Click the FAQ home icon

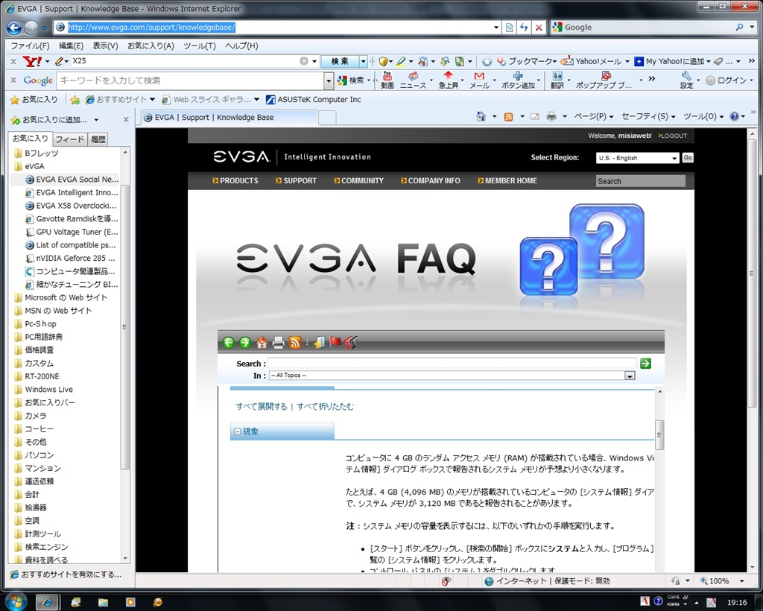click(x=262, y=343)
